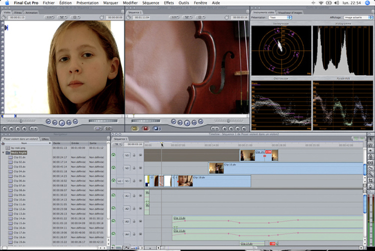Click the blue Replace edit button

pyautogui.click(x=156, y=129)
